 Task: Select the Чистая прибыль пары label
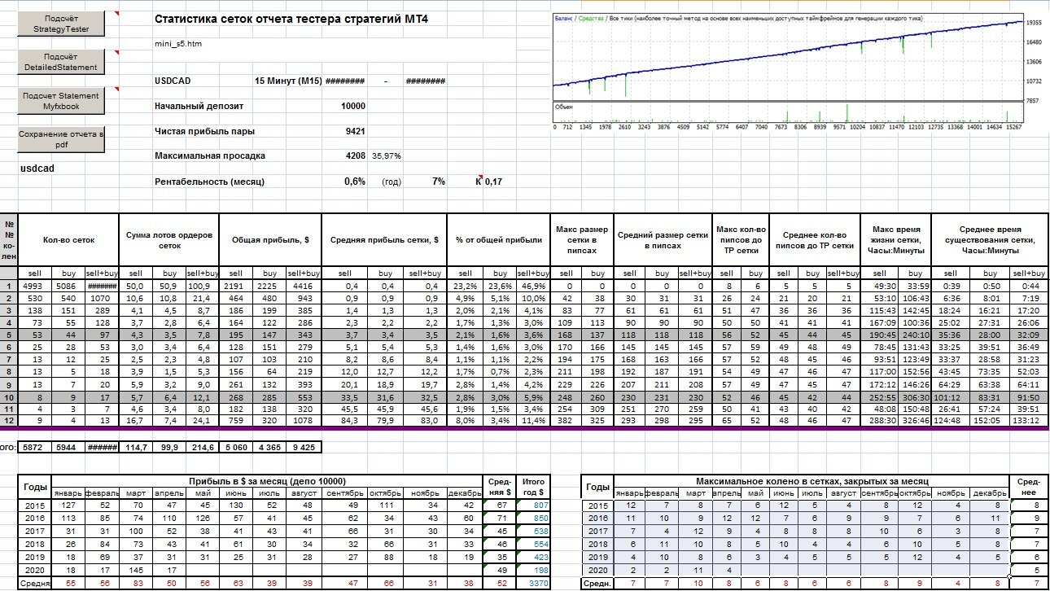[204, 130]
